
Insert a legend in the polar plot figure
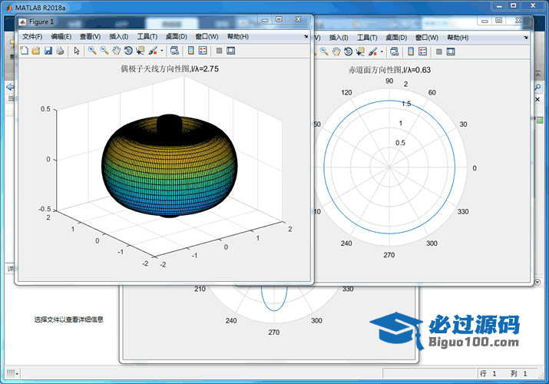[x=422, y=51]
